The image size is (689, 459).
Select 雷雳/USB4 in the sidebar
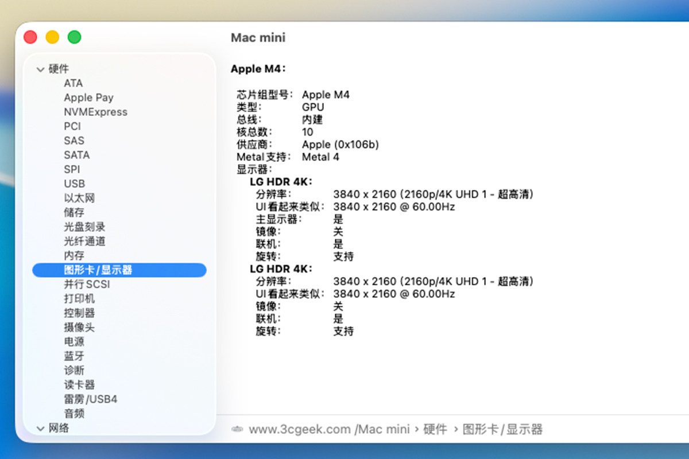point(91,399)
